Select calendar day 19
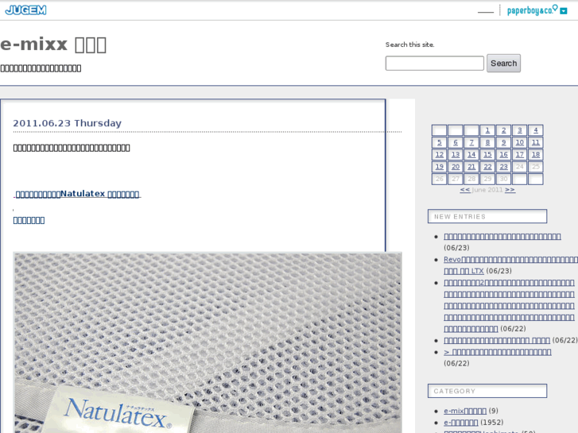578x433 pixels. pos(440,167)
